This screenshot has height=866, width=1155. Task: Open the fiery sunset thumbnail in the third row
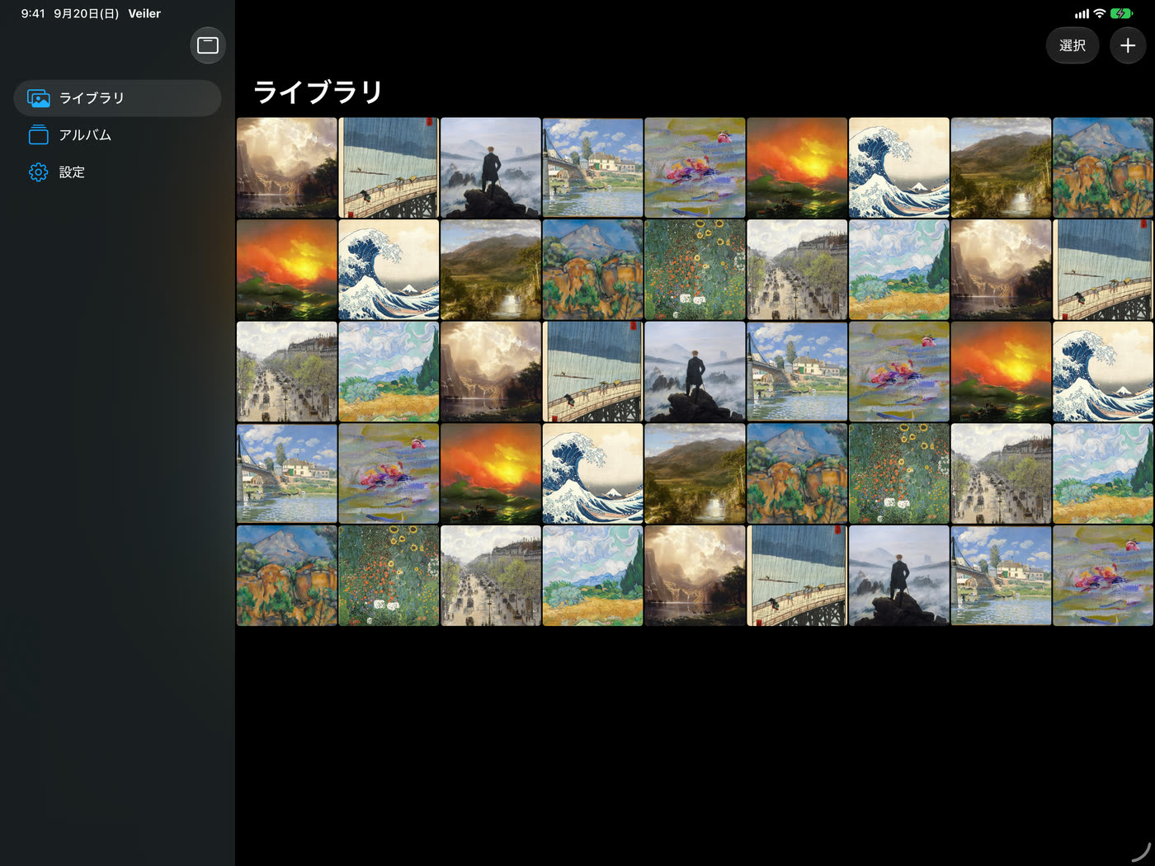pos(1002,372)
